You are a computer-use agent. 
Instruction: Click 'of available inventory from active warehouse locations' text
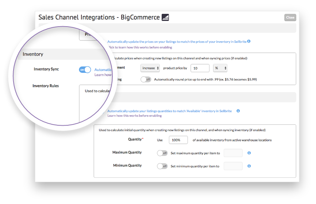click(x=232, y=140)
